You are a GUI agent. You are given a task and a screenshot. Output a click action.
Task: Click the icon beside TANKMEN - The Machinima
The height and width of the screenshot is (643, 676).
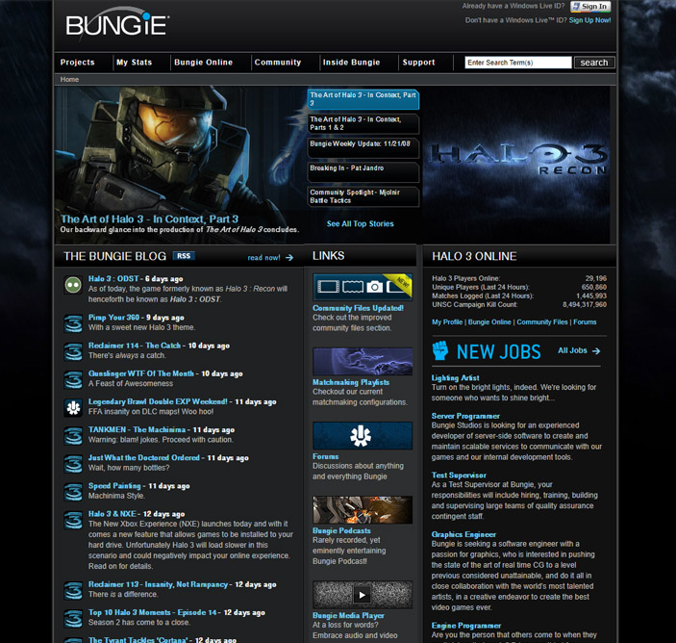pyautogui.click(x=73, y=436)
